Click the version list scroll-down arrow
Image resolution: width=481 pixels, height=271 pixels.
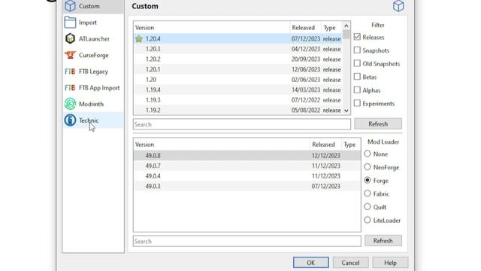pos(346,111)
